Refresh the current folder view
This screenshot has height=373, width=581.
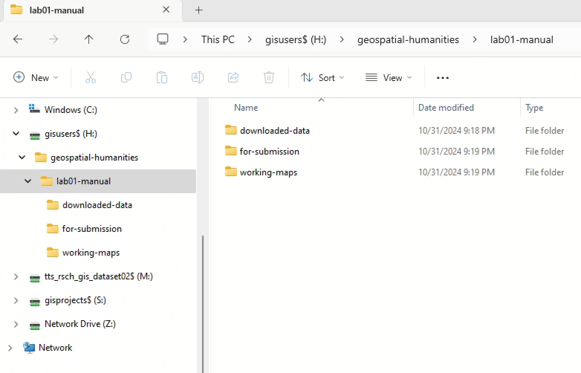125,39
